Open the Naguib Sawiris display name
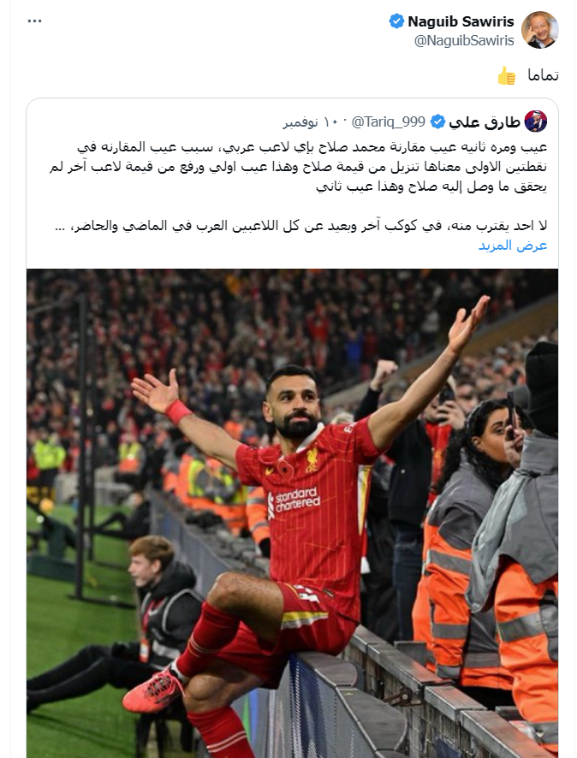This screenshot has width=577, height=758. 461,21
